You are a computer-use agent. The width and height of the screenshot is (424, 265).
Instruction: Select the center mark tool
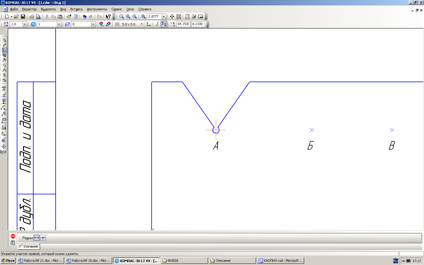point(4,147)
